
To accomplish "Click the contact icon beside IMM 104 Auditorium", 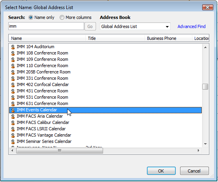I will (13, 47).
